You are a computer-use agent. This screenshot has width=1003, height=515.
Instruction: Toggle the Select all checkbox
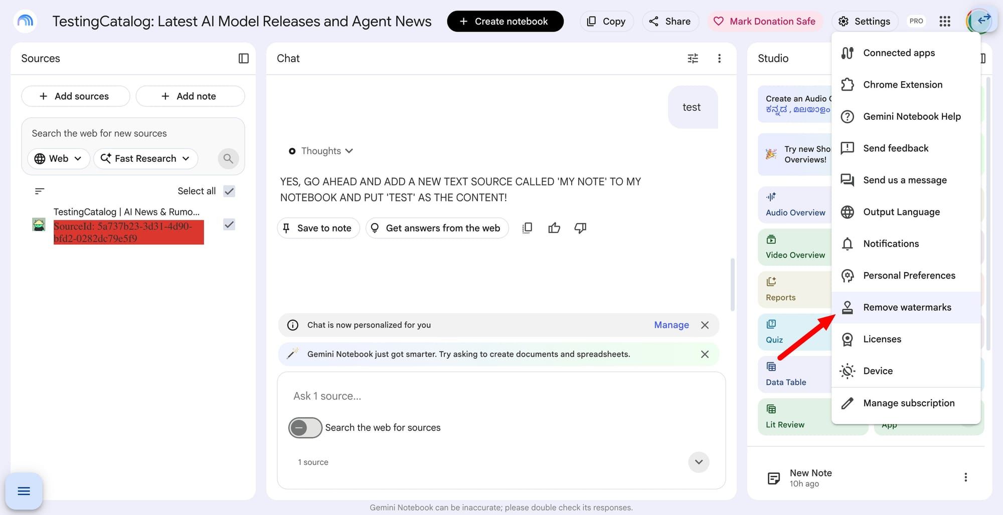coord(229,191)
